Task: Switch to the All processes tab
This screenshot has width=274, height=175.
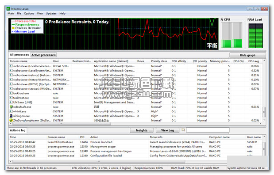Action: [x=19, y=55]
